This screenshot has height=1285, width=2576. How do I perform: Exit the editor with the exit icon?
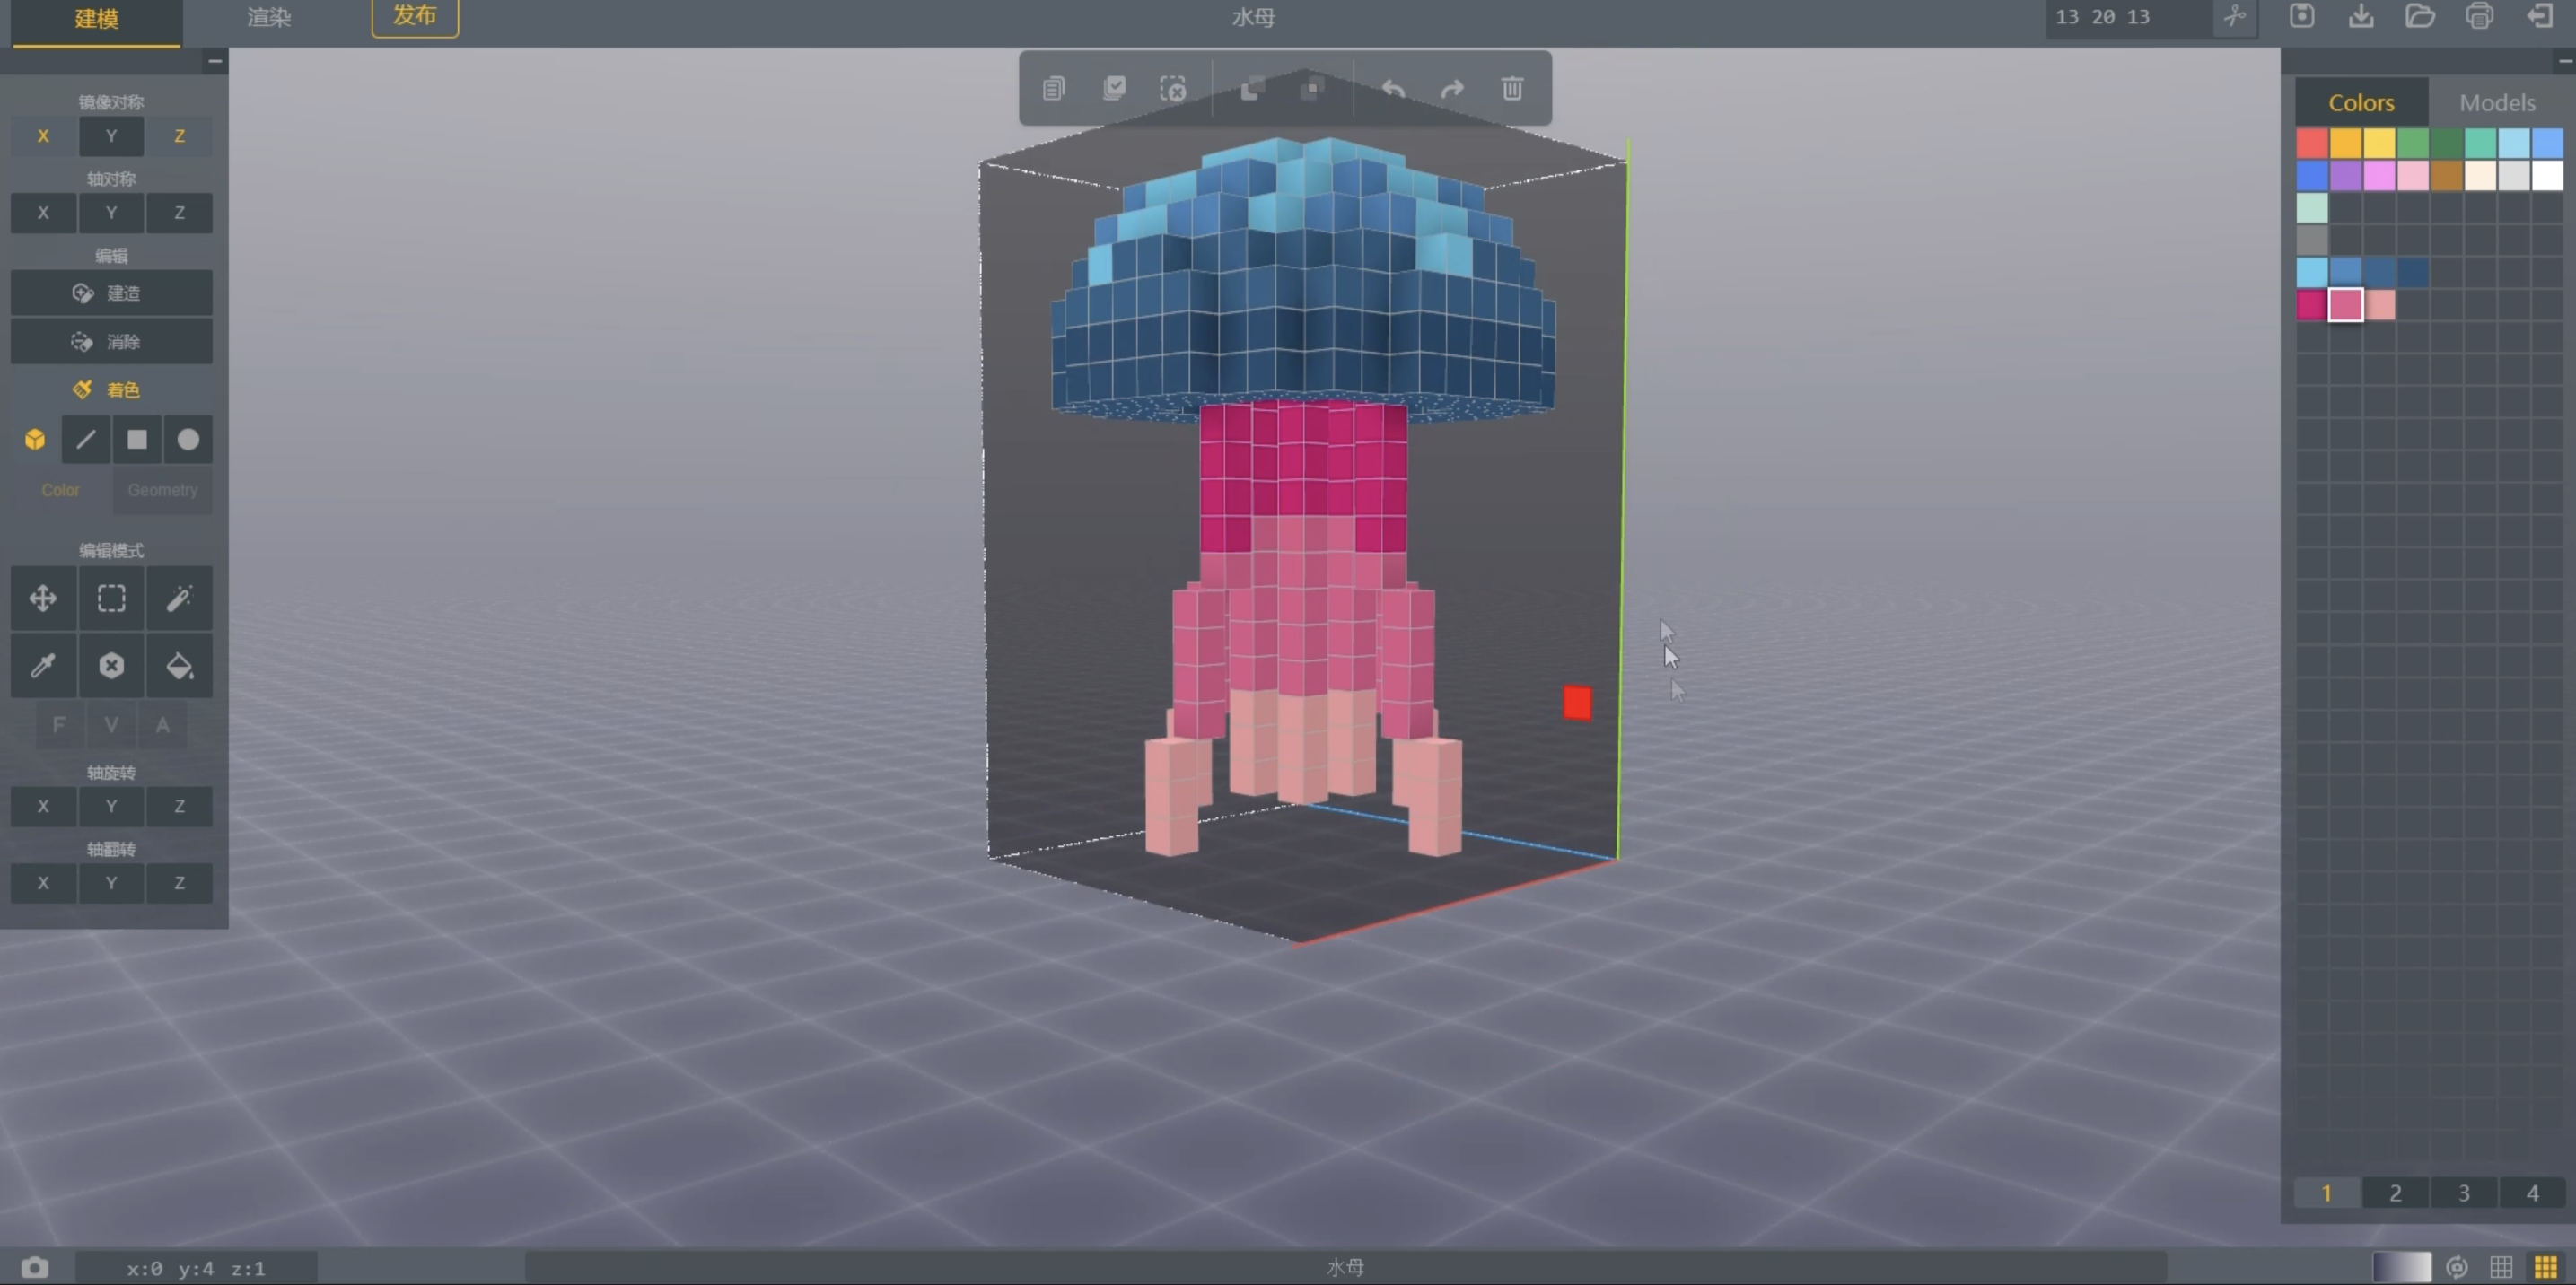[x=2540, y=16]
